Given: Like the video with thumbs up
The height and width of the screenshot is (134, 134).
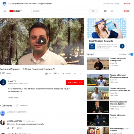Looking at the screenshot, I should tap(46, 74).
